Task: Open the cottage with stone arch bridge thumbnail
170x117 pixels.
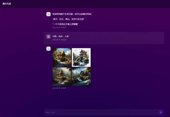Action: pos(62,77)
